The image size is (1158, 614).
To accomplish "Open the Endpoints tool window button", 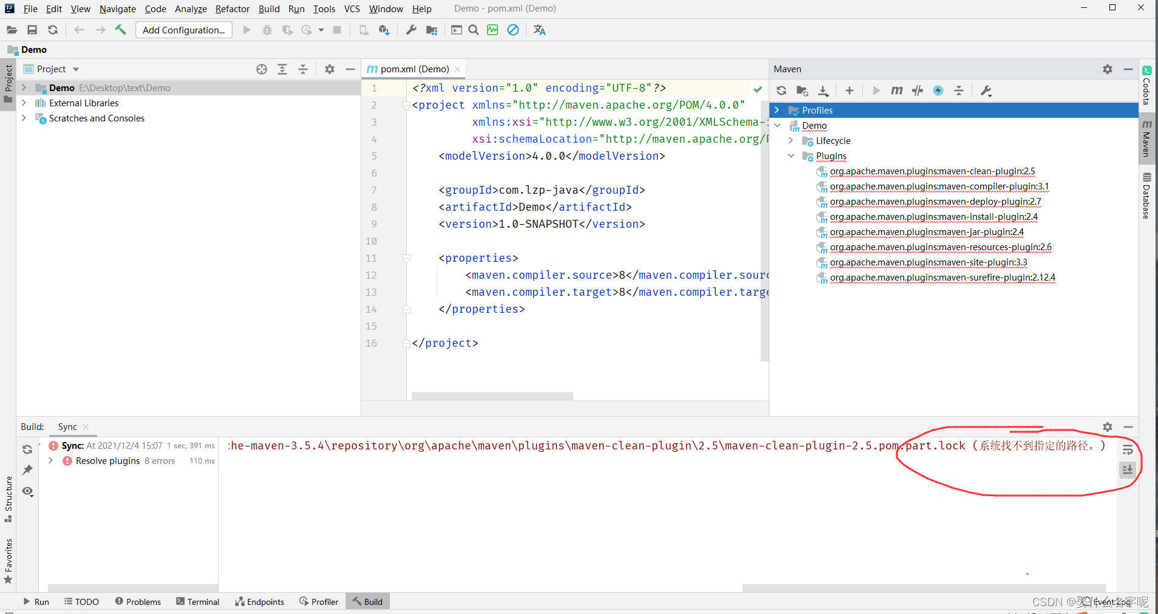I will pos(259,601).
